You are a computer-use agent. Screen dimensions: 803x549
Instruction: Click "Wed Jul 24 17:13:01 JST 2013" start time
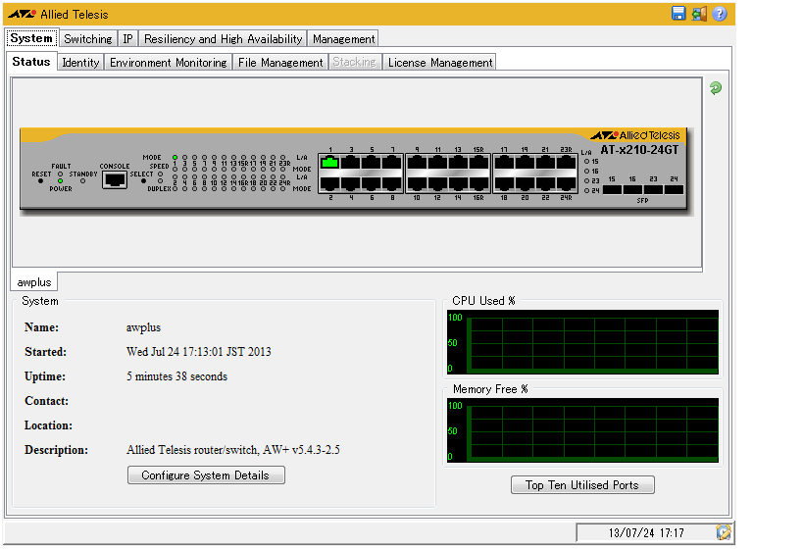click(199, 352)
